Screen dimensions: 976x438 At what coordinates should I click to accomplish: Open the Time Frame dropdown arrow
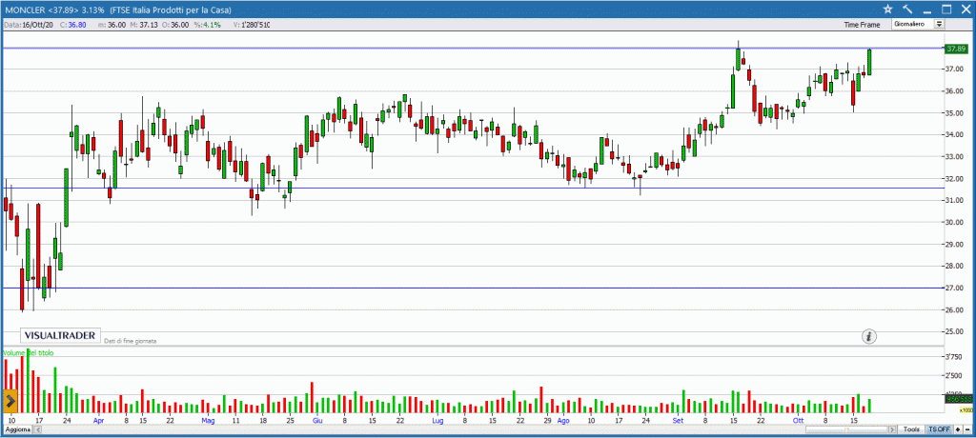click(939, 24)
